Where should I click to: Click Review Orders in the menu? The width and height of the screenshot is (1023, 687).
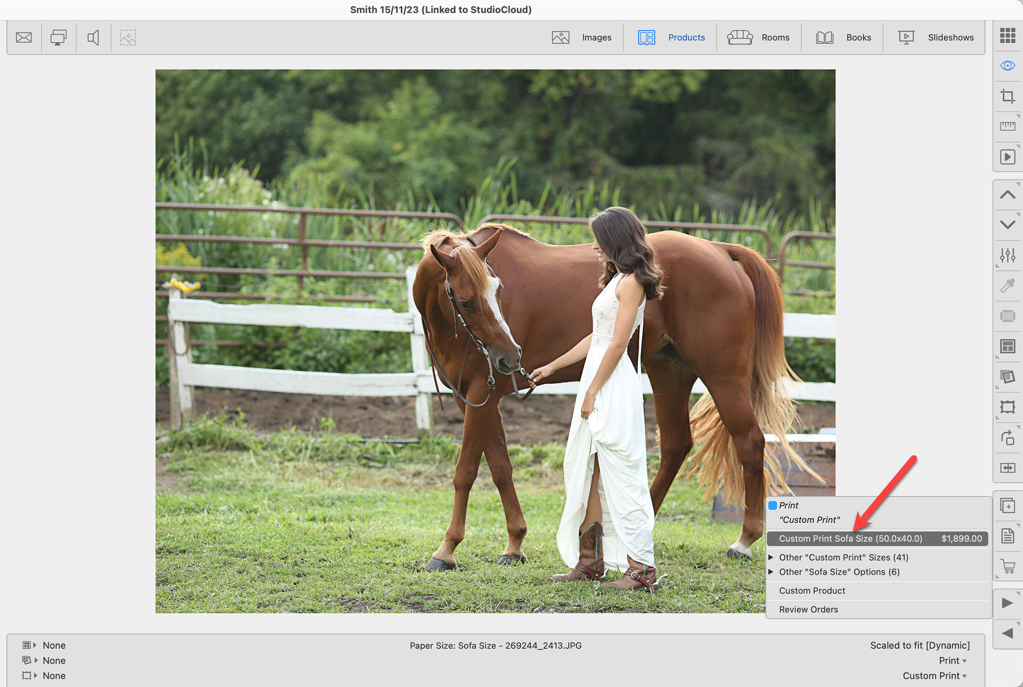(x=808, y=610)
